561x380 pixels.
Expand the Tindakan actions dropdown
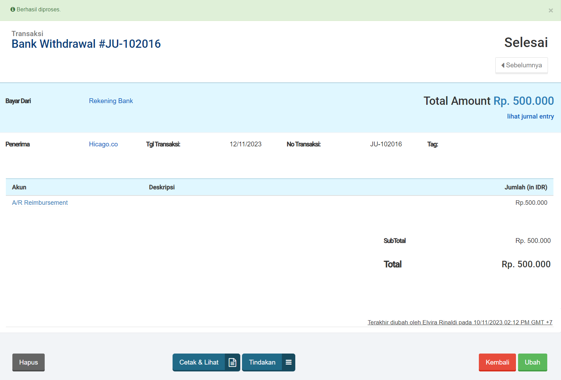262,362
